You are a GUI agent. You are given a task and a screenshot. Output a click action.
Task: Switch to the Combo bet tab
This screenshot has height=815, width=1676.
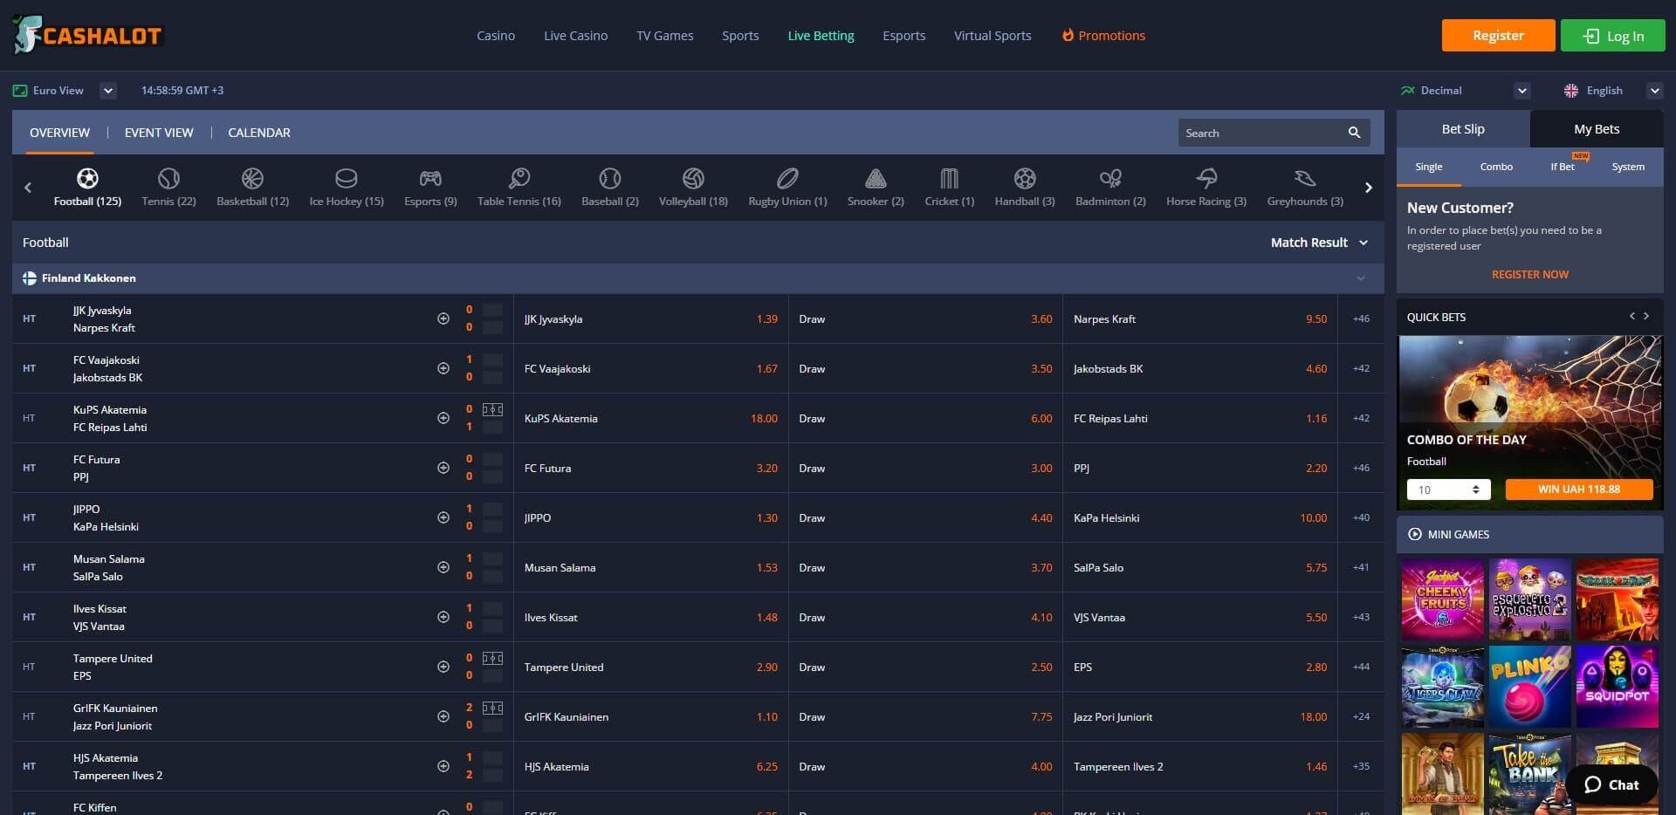pos(1495,167)
